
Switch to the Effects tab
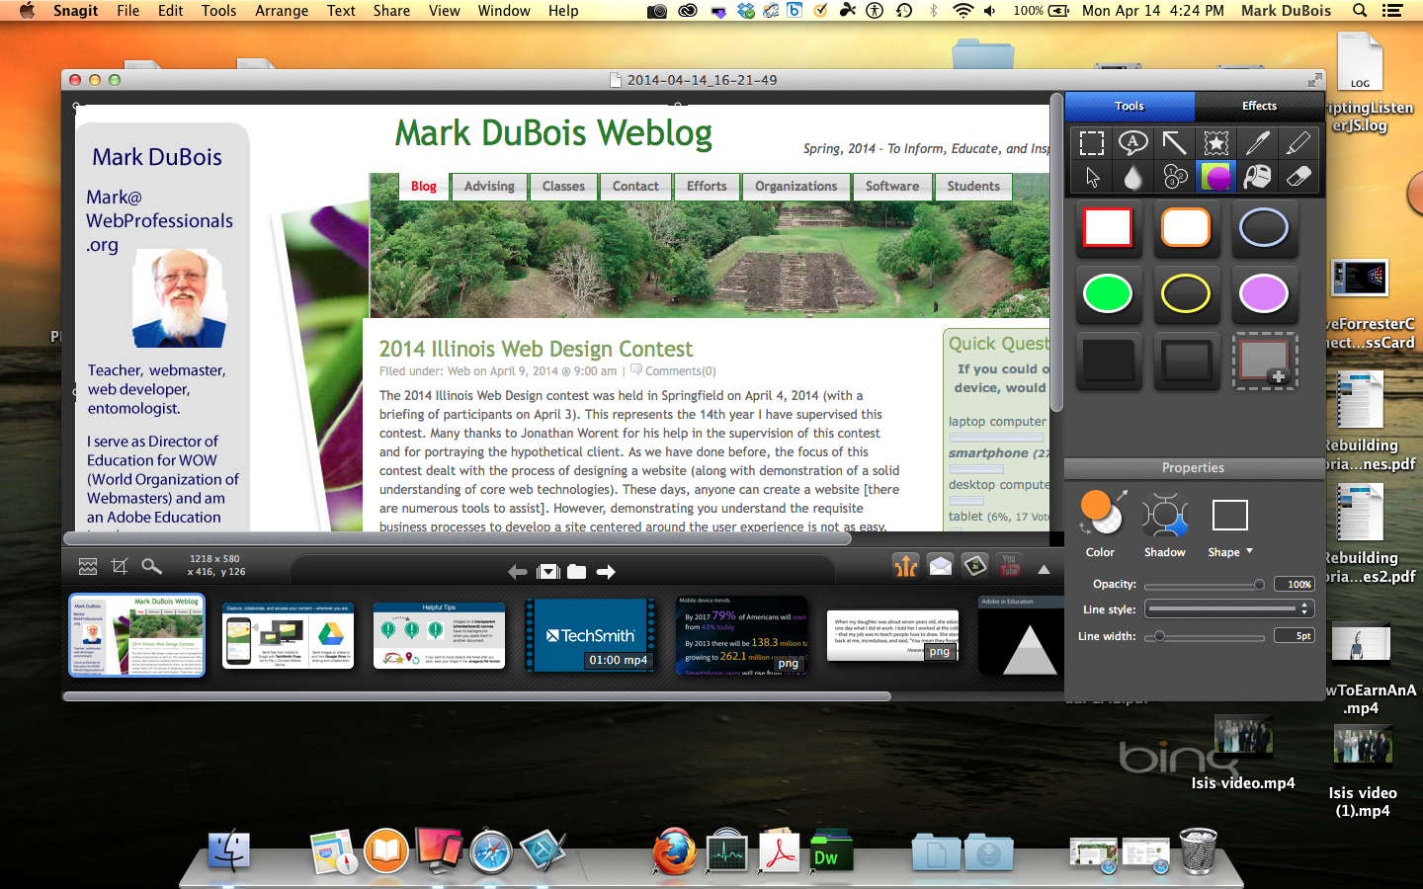pyautogui.click(x=1259, y=106)
